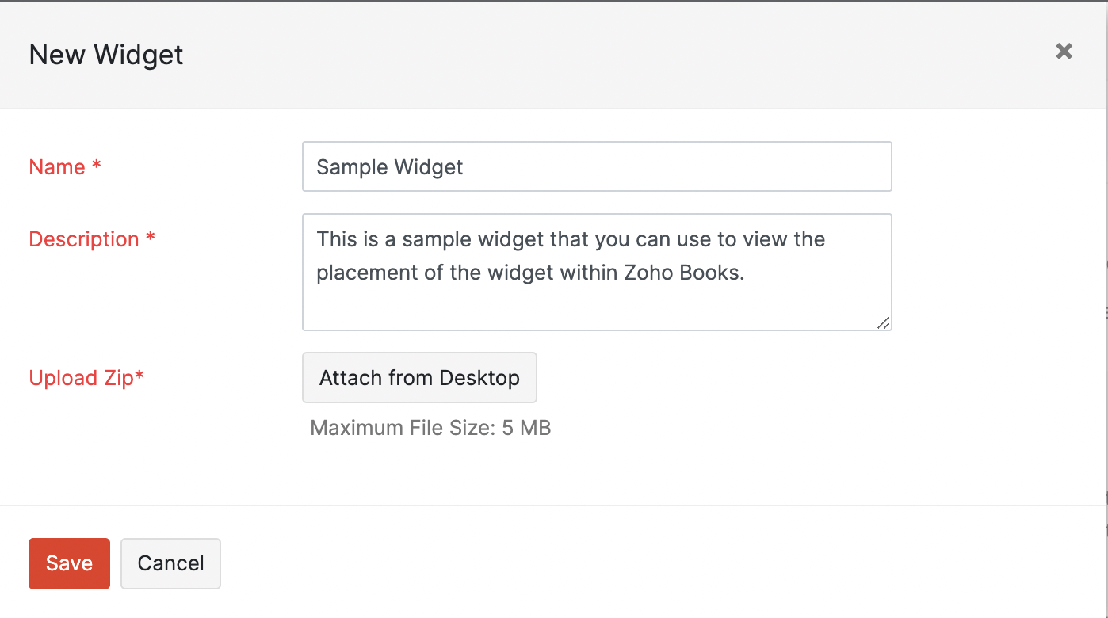This screenshot has height=618, width=1108.
Task: Click the "5 MB" size limit text
Action: point(526,429)
